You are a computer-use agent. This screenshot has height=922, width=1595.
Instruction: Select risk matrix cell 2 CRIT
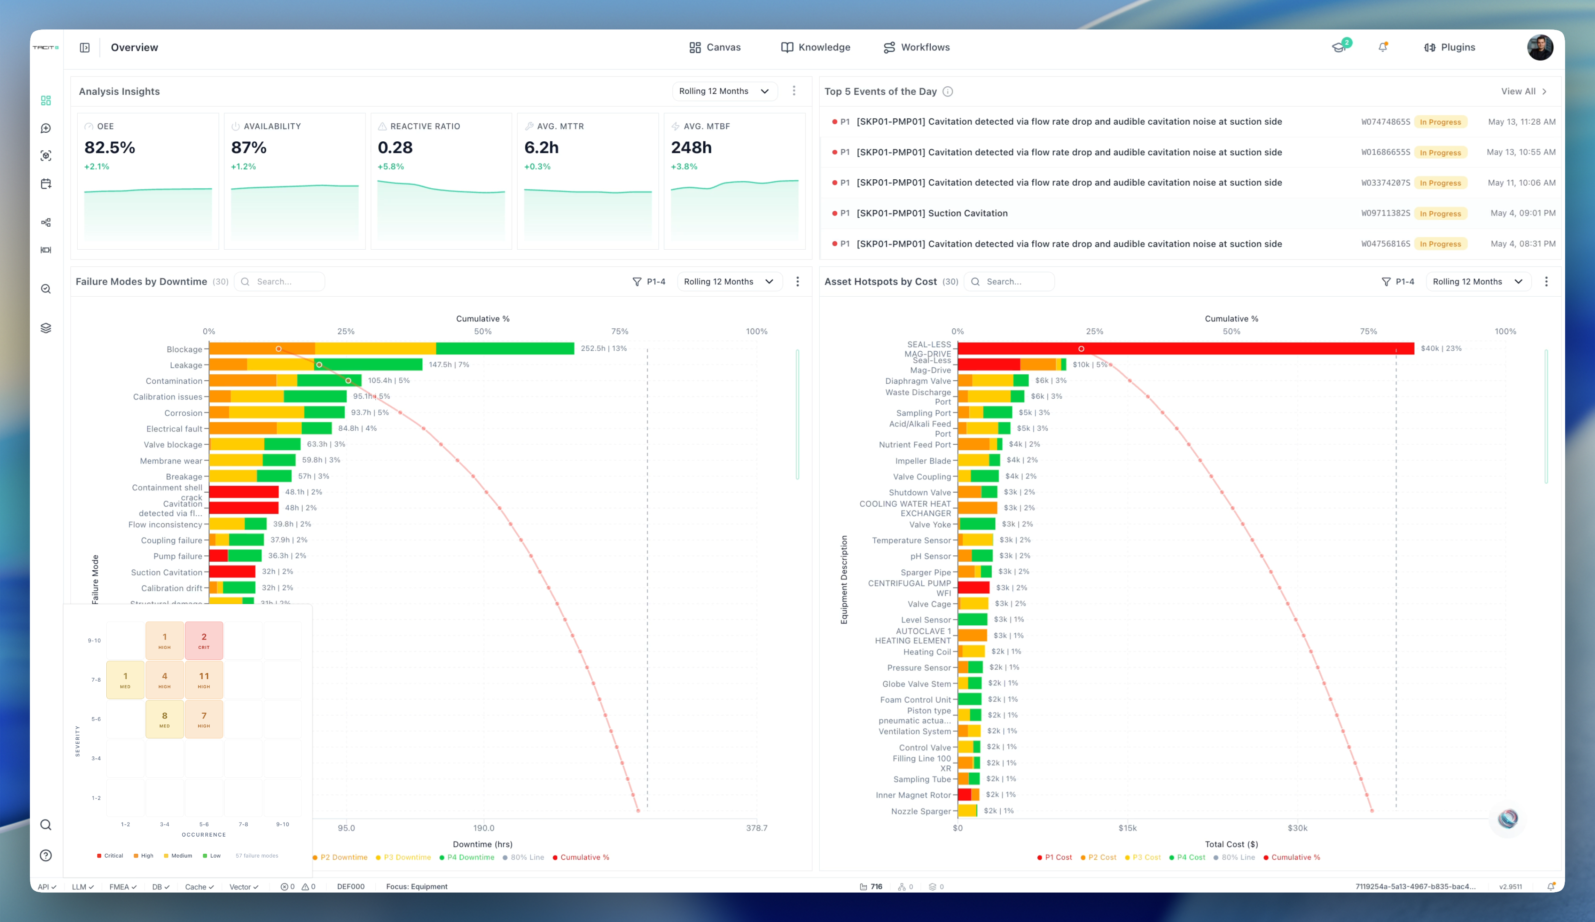pyautogui.click(x=204, y=640)
